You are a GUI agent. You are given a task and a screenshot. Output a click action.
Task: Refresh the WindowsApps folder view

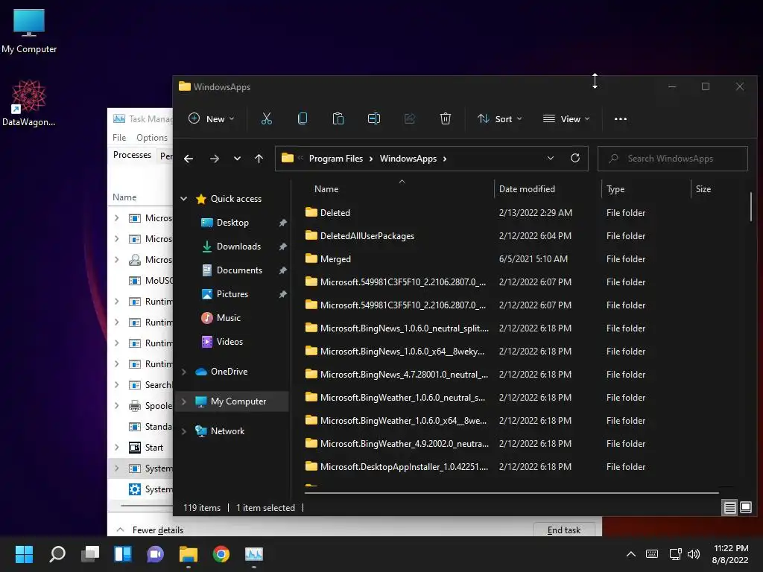coord(575,158)
